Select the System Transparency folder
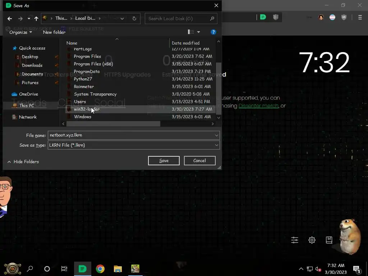 (95, 94)
